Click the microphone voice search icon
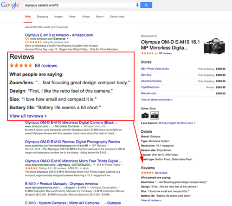 coord(137,5)
